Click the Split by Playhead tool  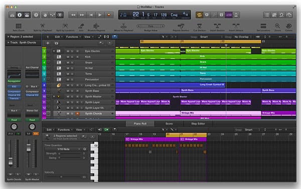(43, 27)
